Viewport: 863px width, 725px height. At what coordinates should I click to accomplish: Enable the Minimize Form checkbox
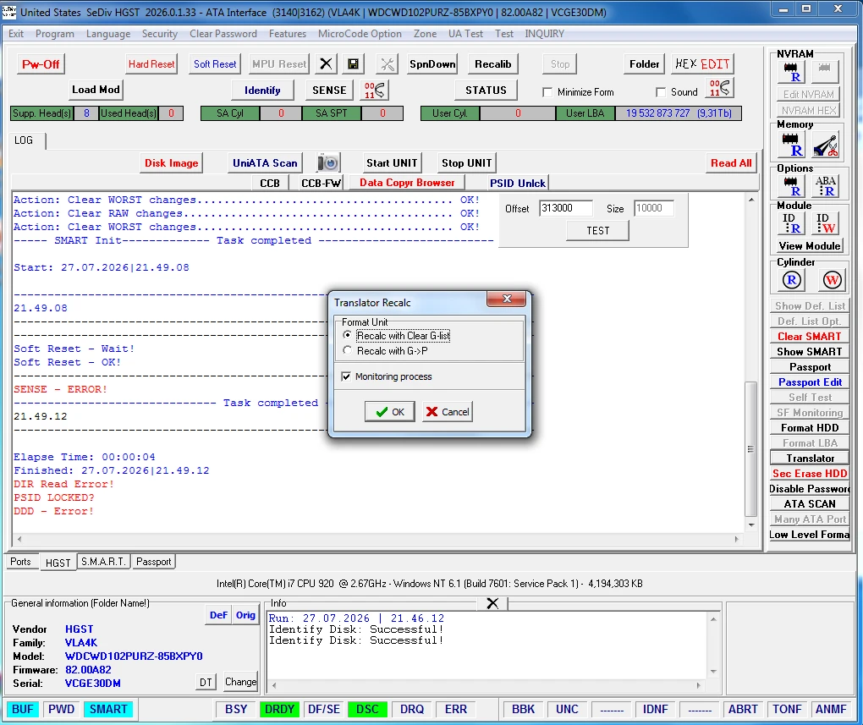click(x=547, y=92)
